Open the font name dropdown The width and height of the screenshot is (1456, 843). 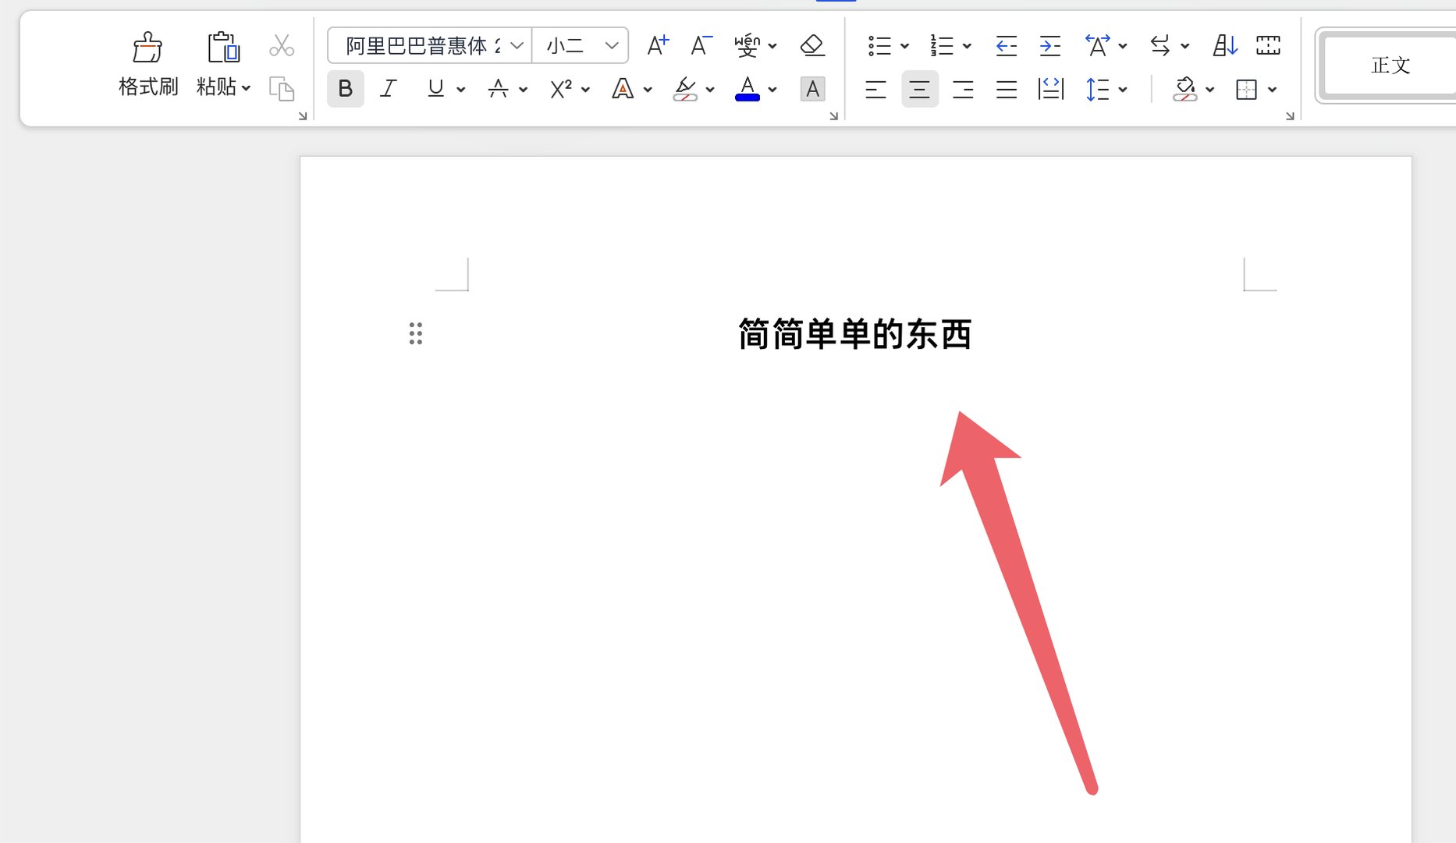pos(515,44)
